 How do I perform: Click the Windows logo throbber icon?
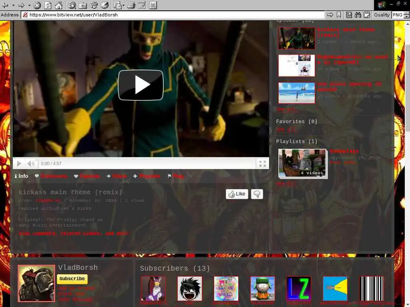381,5
